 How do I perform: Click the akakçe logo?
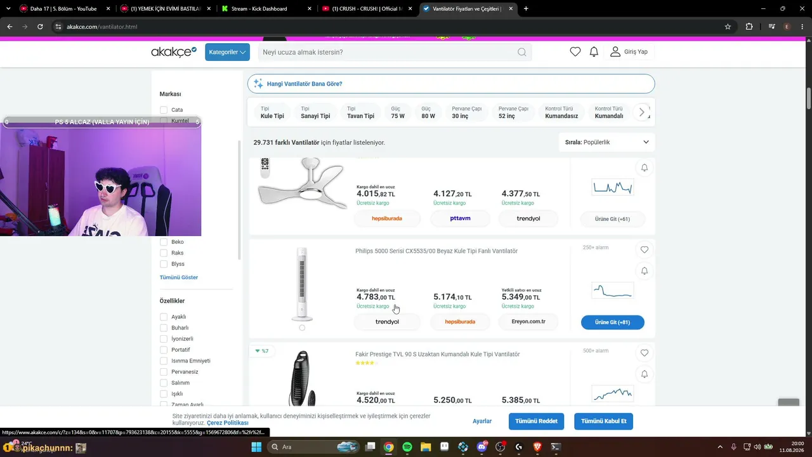pos(174,52)
